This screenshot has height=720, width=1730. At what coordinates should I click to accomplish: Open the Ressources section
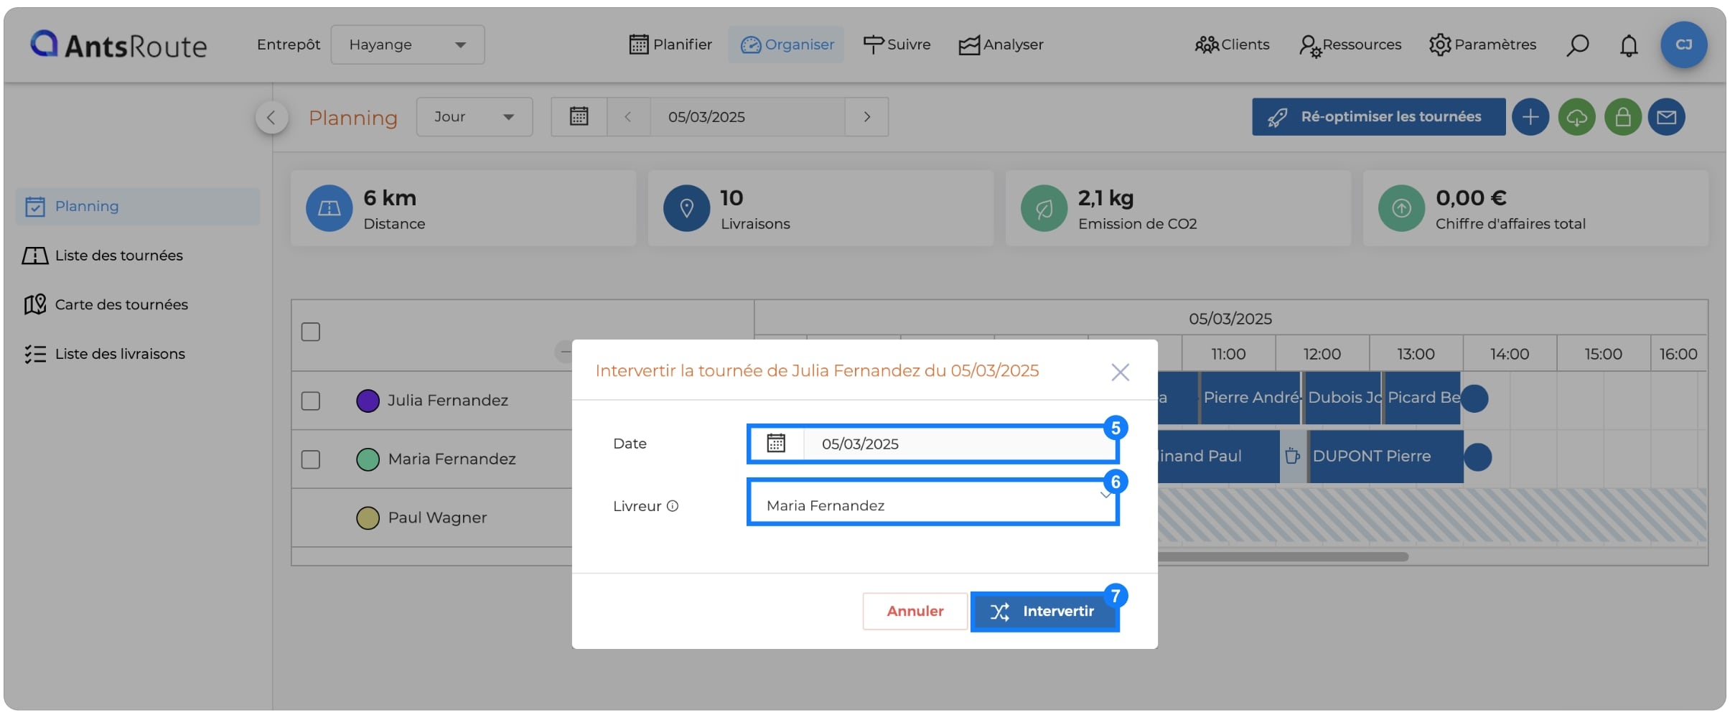tap(1350, 45)
